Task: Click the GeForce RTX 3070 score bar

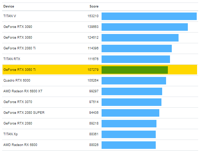Action: tap(132, 102)
